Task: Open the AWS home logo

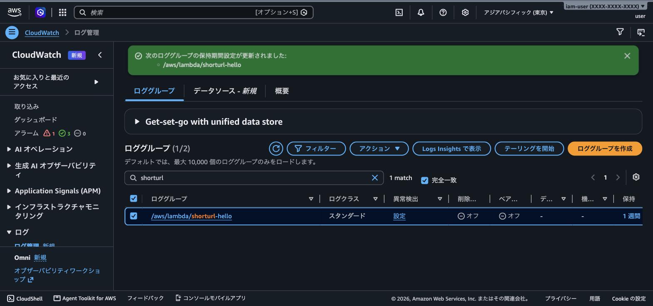Action: click(x=15, y=12)
